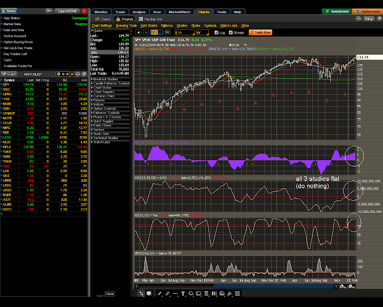
Task: Click the red alert message icon
Action: pyautogui.click(x=84, y=11)
